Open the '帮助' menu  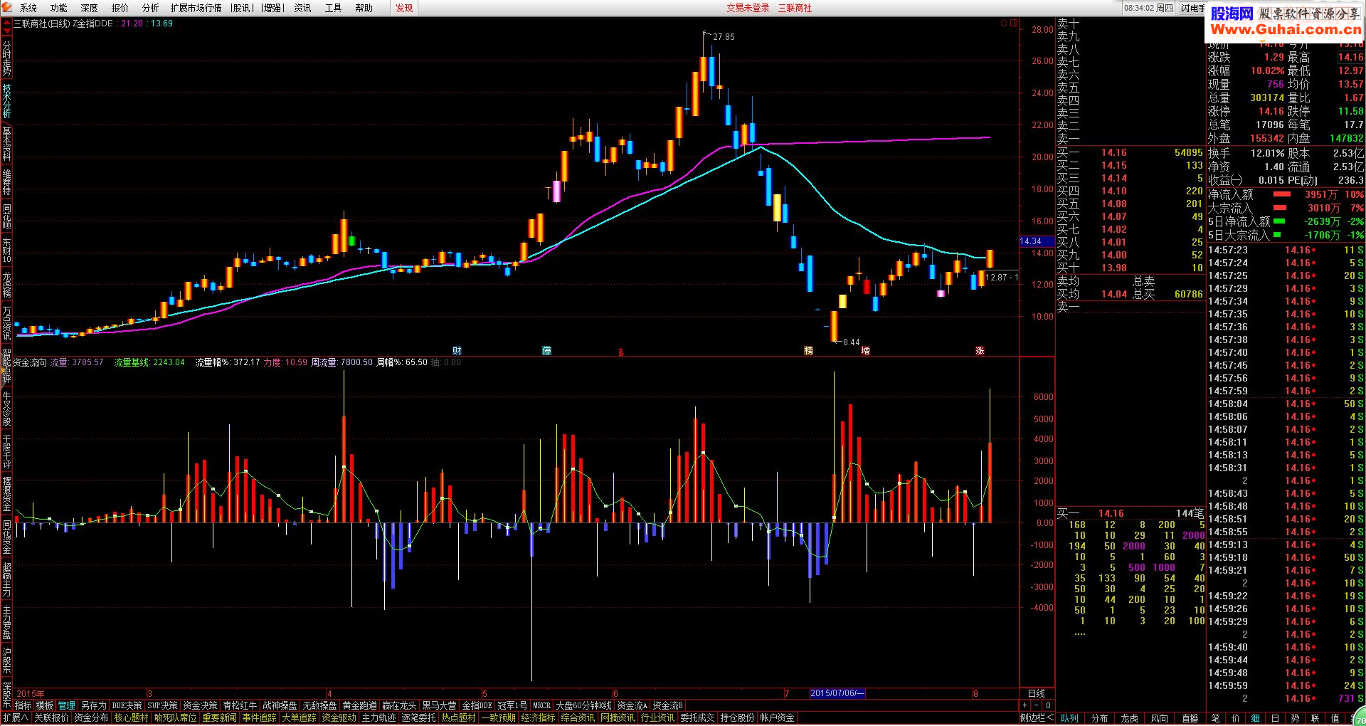click(364, 8)
